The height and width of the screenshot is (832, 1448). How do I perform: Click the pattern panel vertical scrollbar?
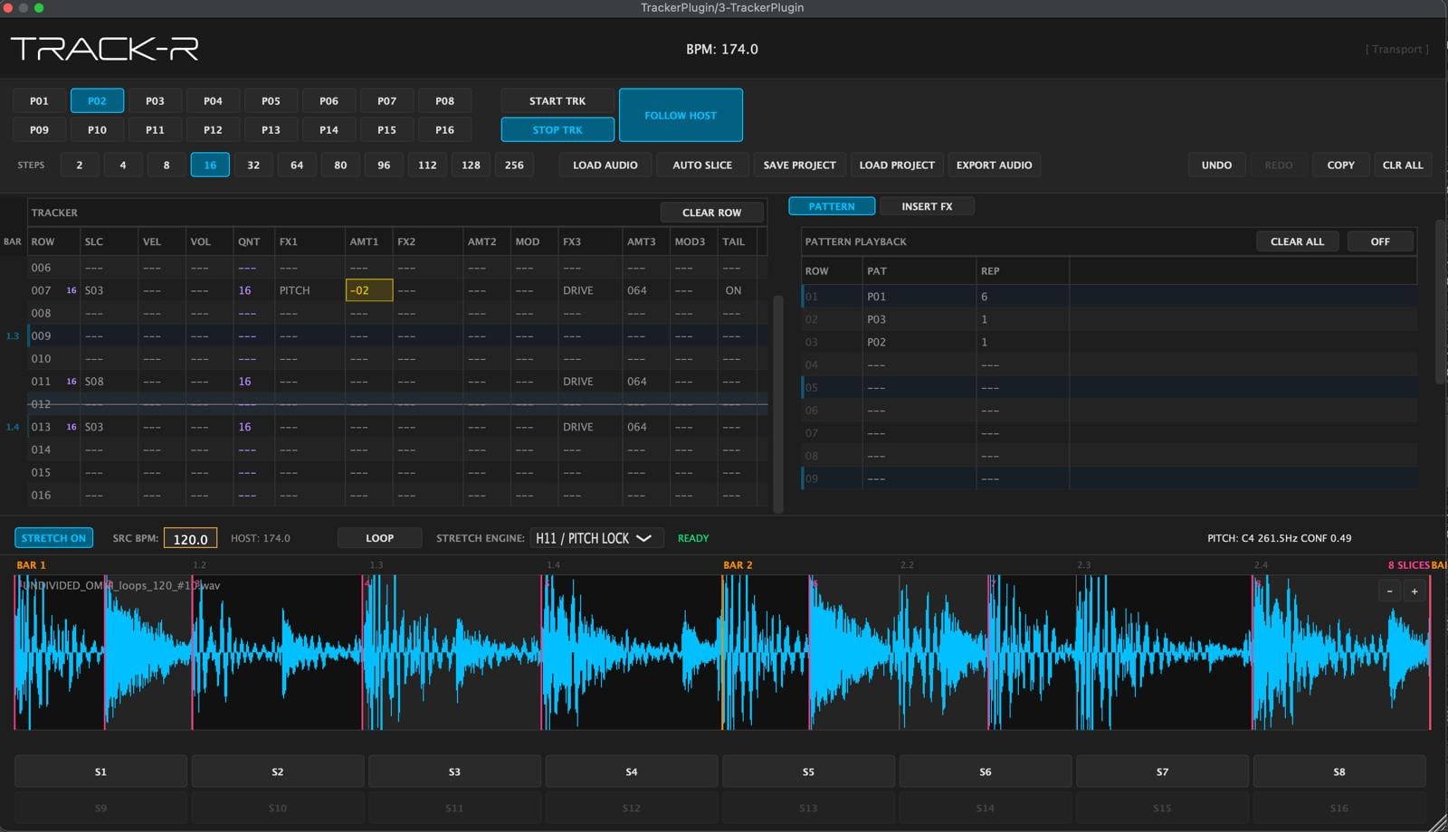click(1441, 302)
